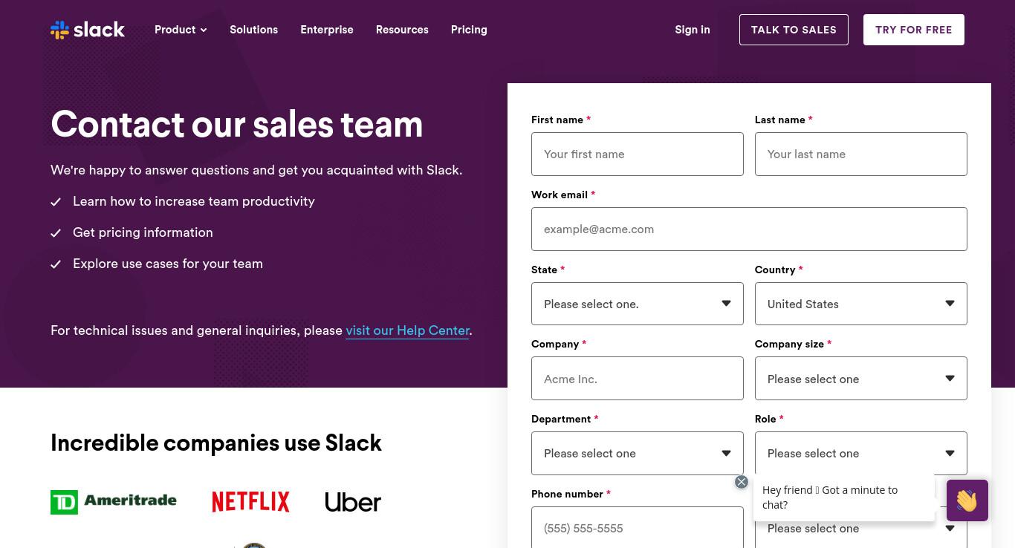Image resolution: width=1015 pixels, height=548 pixels.
Task: Click 'Incredible companies use Slack' heading
Action: point(216,443)
